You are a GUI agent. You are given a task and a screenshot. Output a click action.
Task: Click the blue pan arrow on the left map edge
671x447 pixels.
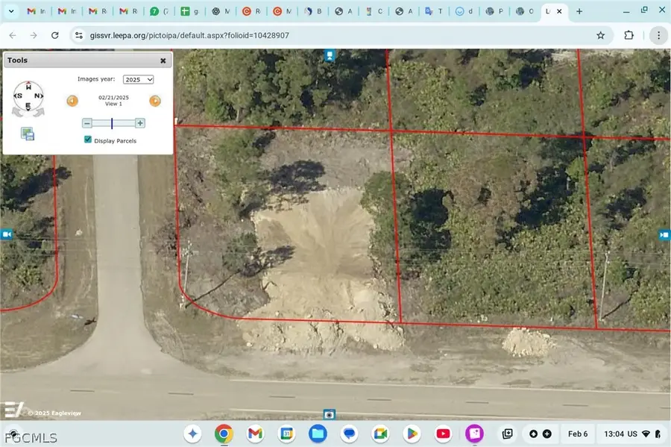[7, 234]
